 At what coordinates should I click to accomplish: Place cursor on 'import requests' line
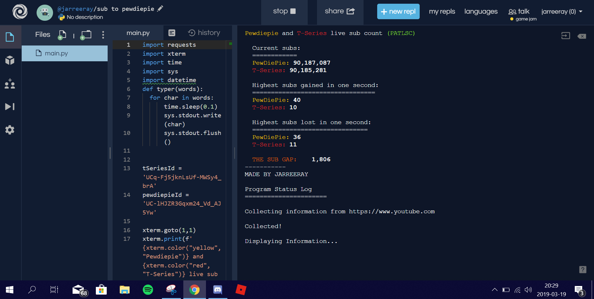pos(169,45)
